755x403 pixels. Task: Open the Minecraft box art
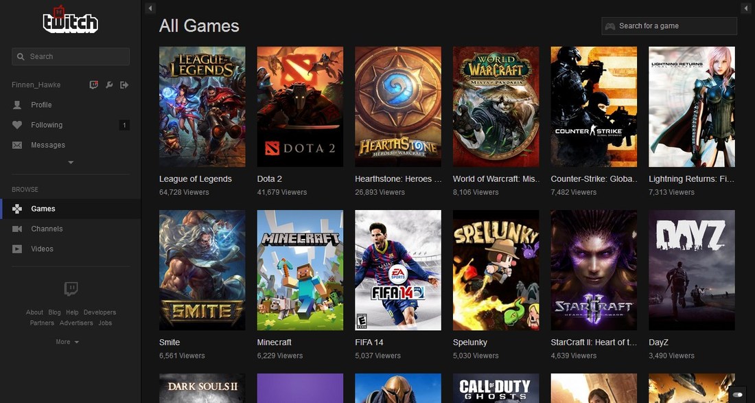click(300, 270)
